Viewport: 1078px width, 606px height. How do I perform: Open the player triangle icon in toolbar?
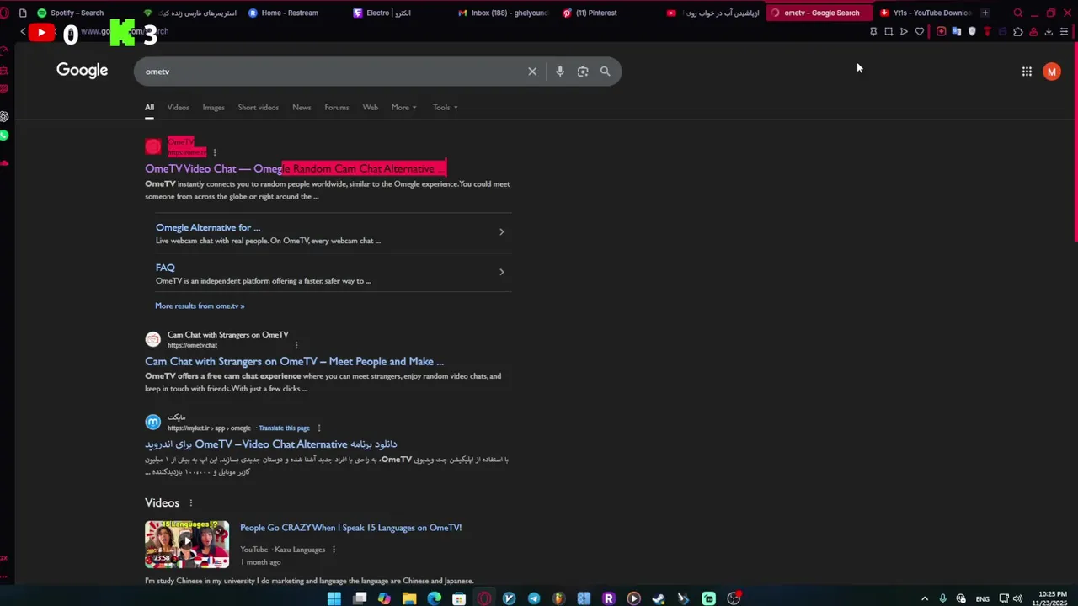point(904,32)
